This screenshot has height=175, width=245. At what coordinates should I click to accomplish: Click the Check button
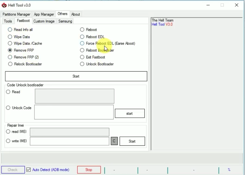point(13,170)
